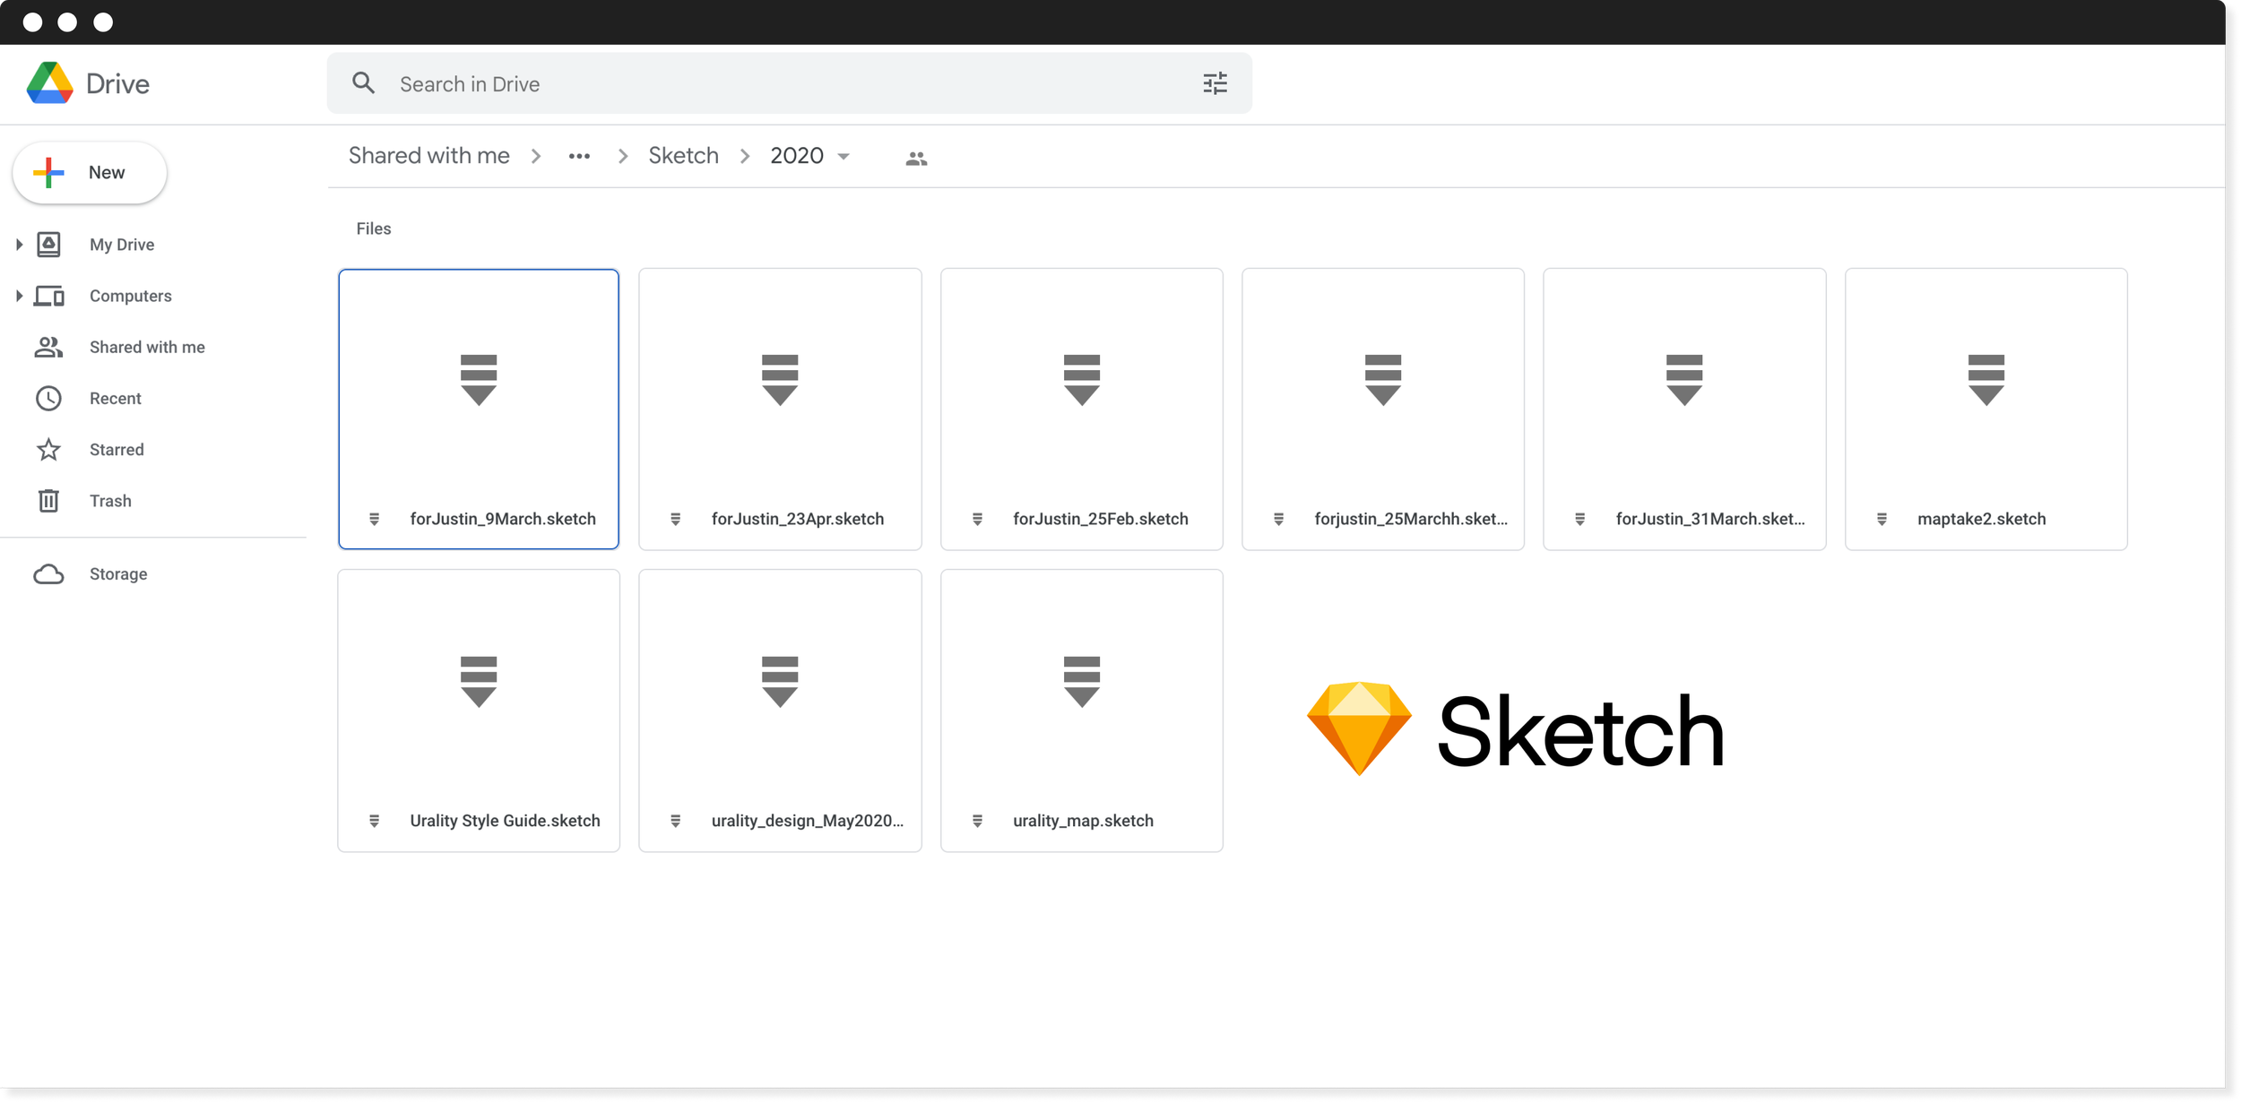This screenshot has width=2241, height=1103.
Task: Click file type icon beside maptake2.sketch name
Action: tap(1882, 519)
